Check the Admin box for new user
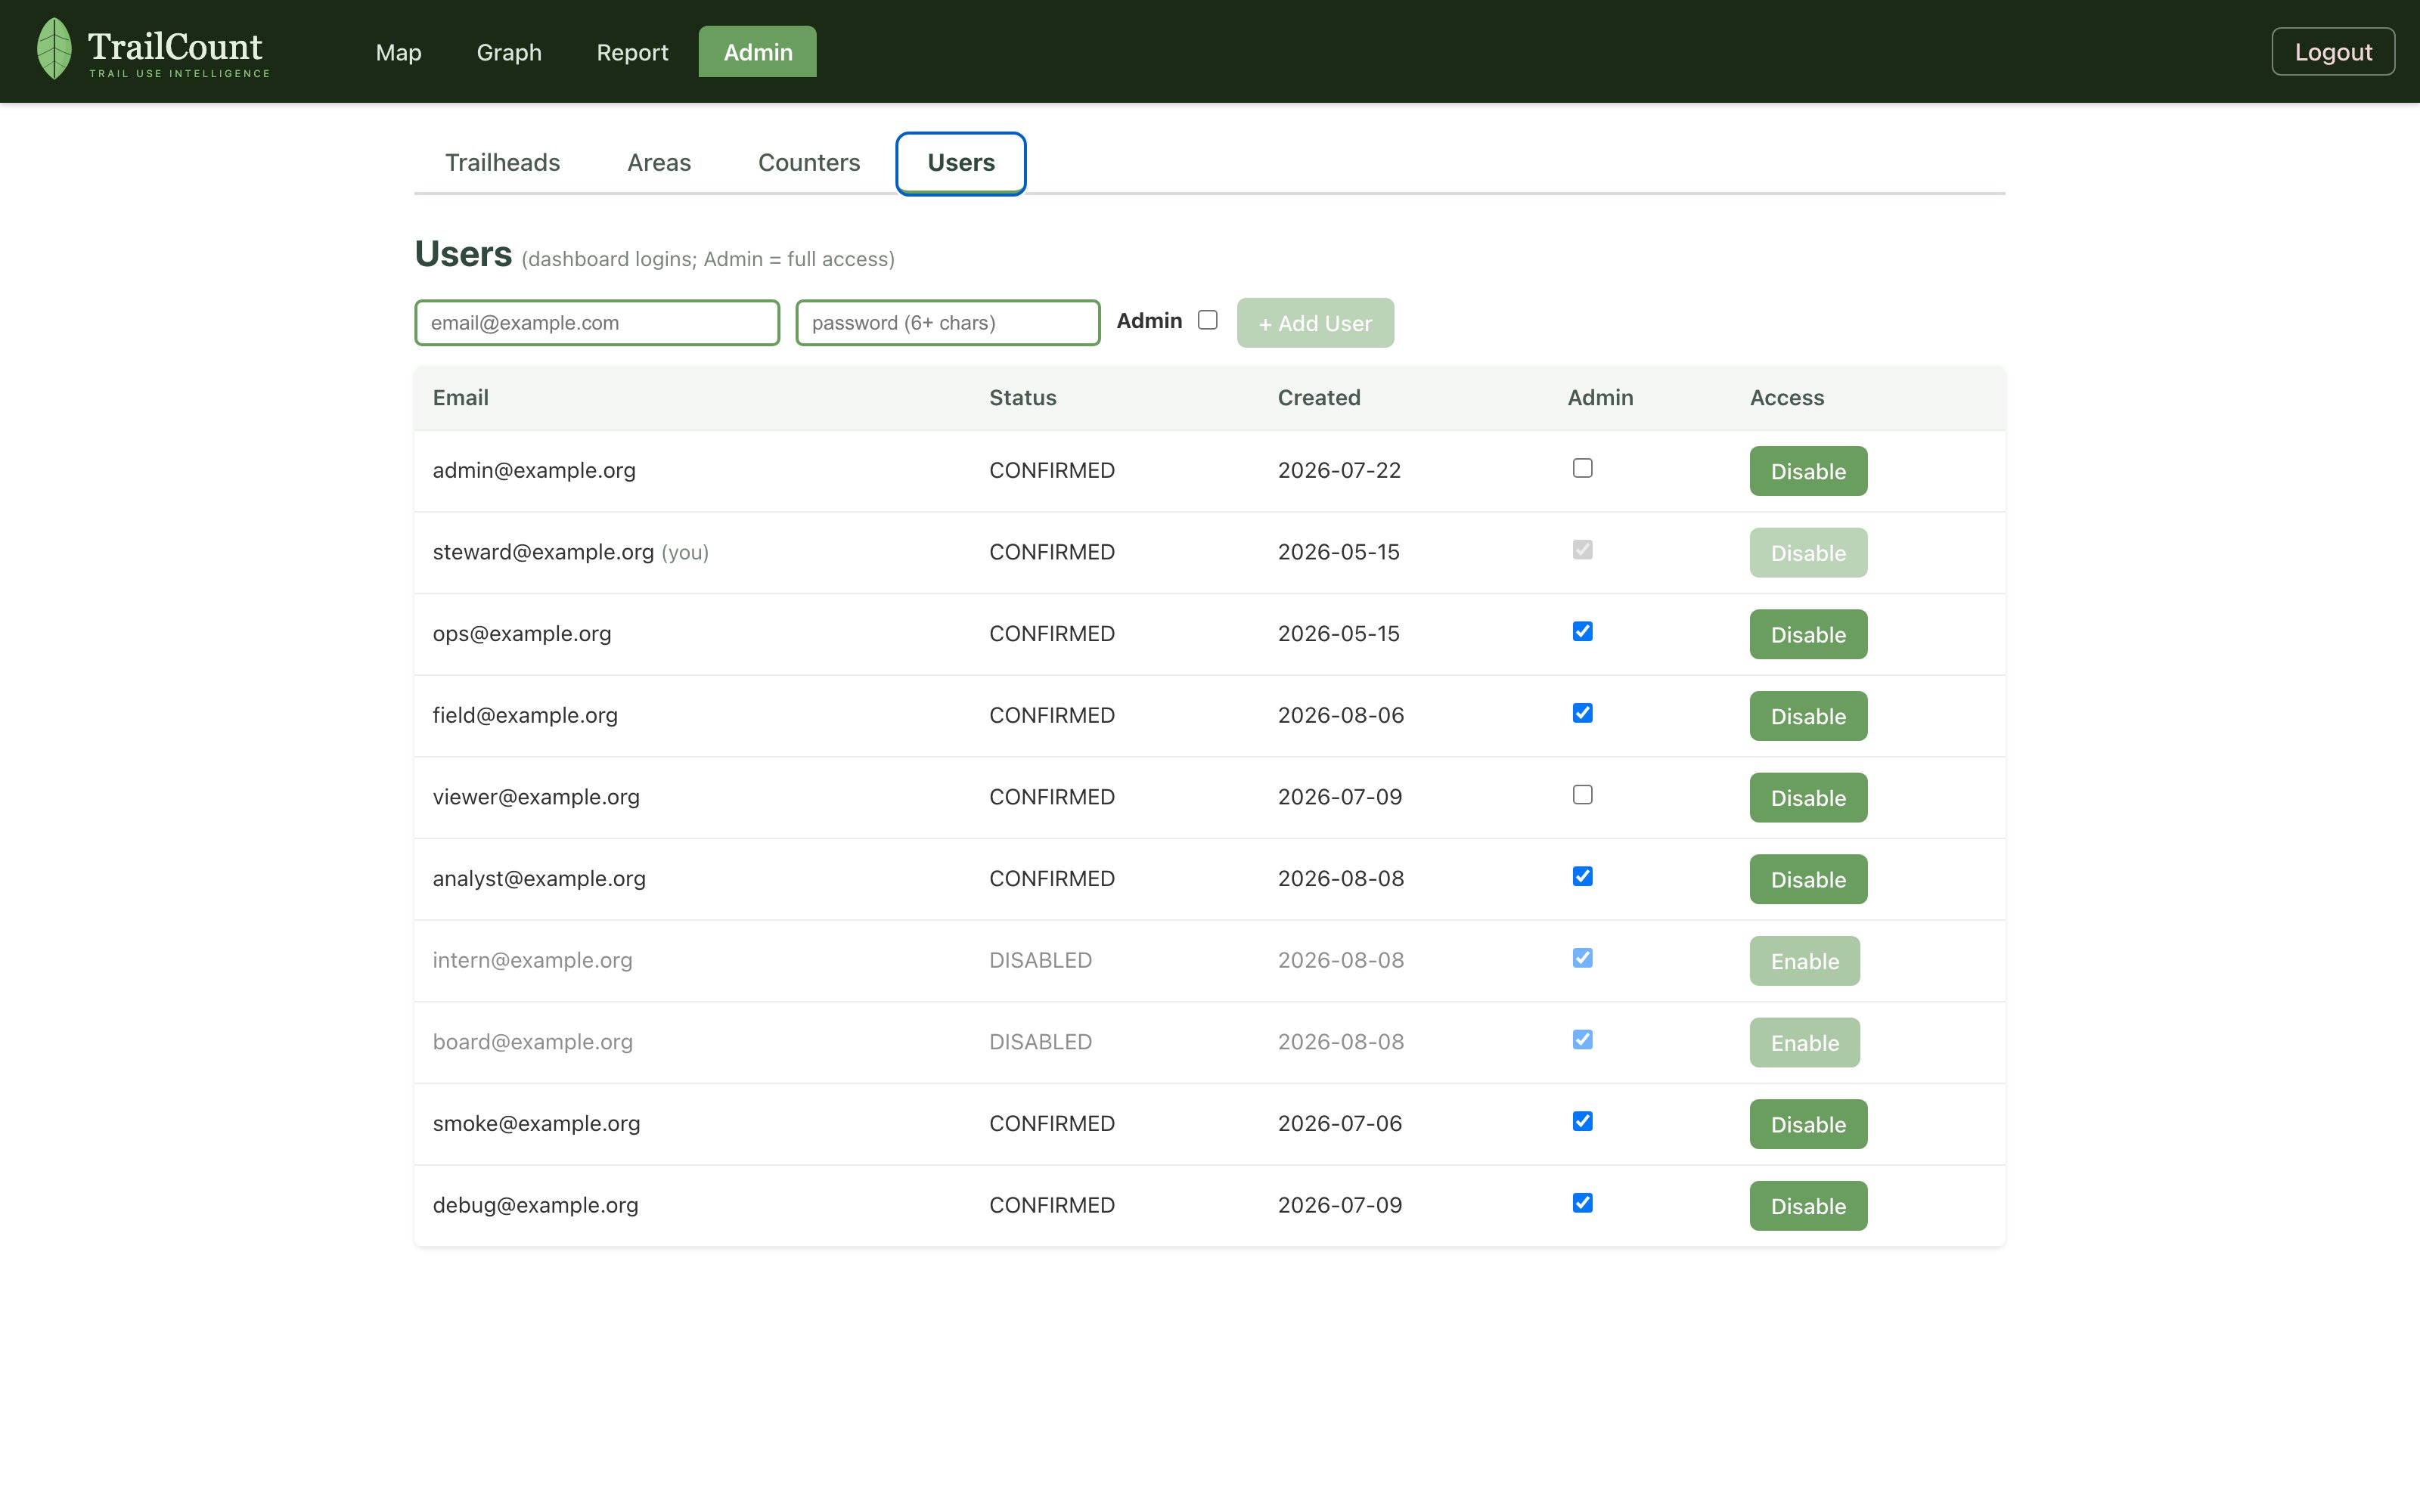 coord(1208,320)
